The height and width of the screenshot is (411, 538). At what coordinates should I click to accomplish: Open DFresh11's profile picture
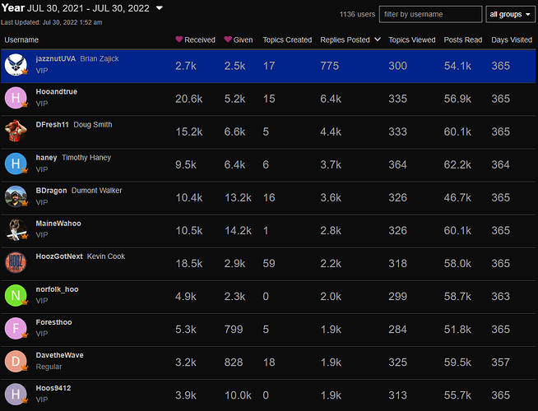16,131
